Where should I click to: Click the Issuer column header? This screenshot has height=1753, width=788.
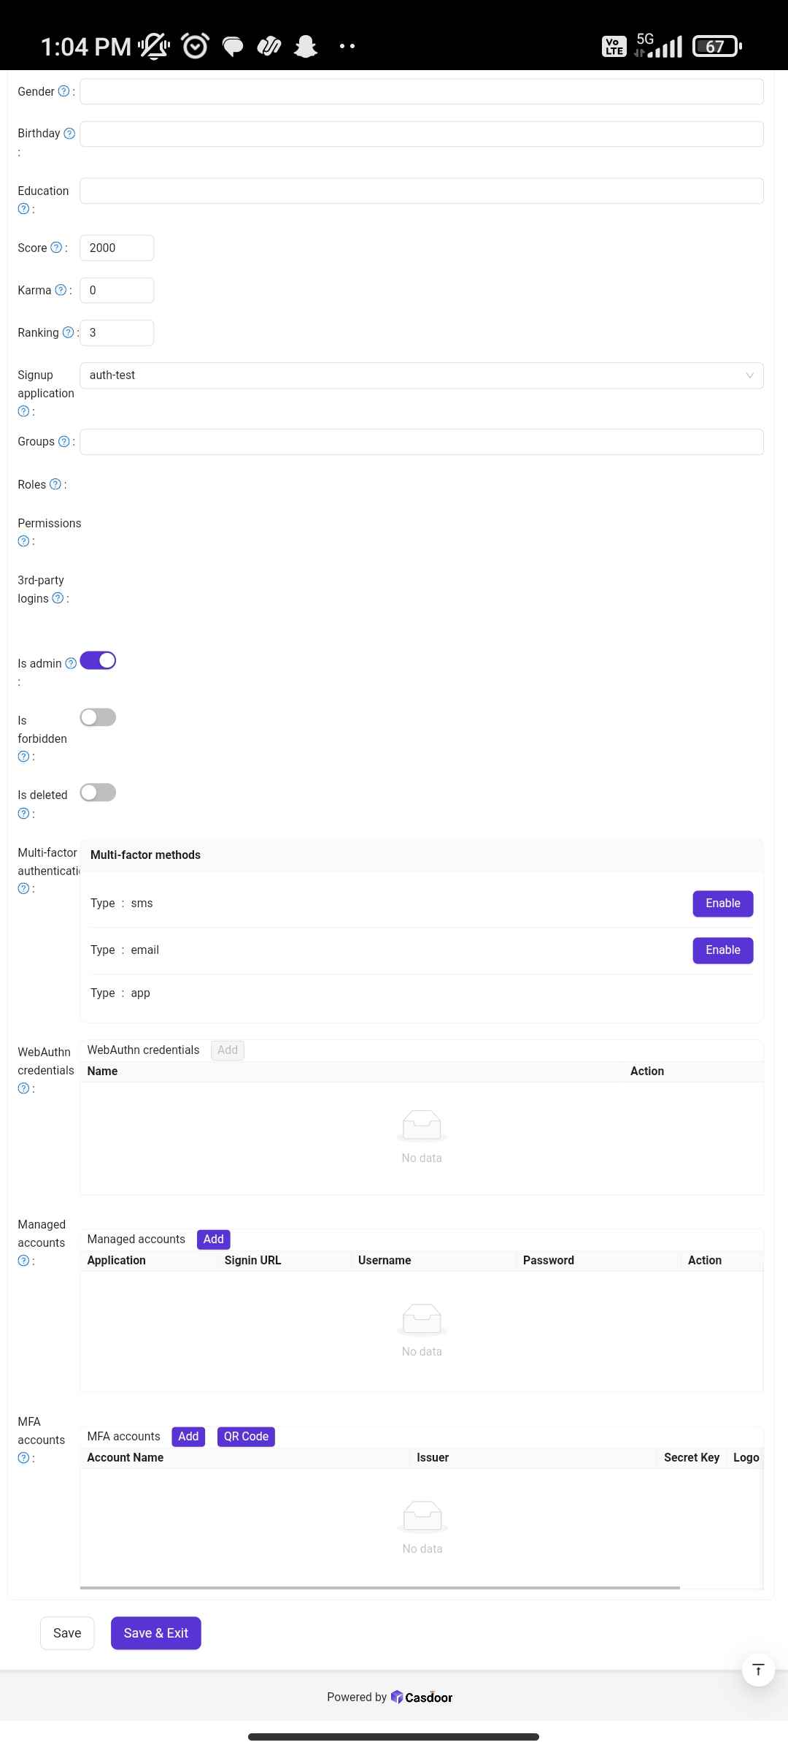(433, 1458)
